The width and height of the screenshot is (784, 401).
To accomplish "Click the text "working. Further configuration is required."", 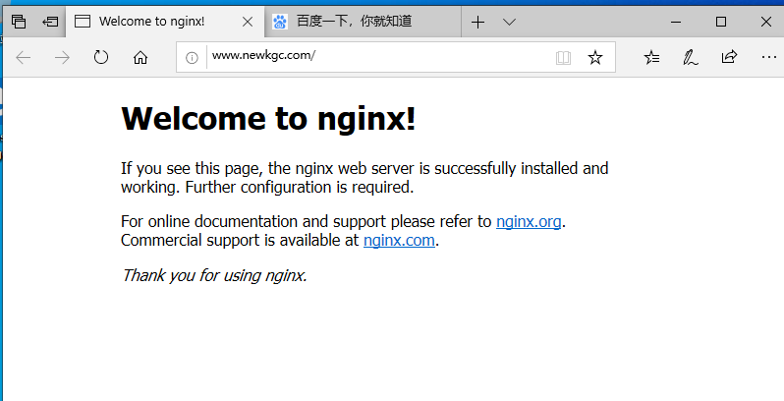I will pos(267,188).
